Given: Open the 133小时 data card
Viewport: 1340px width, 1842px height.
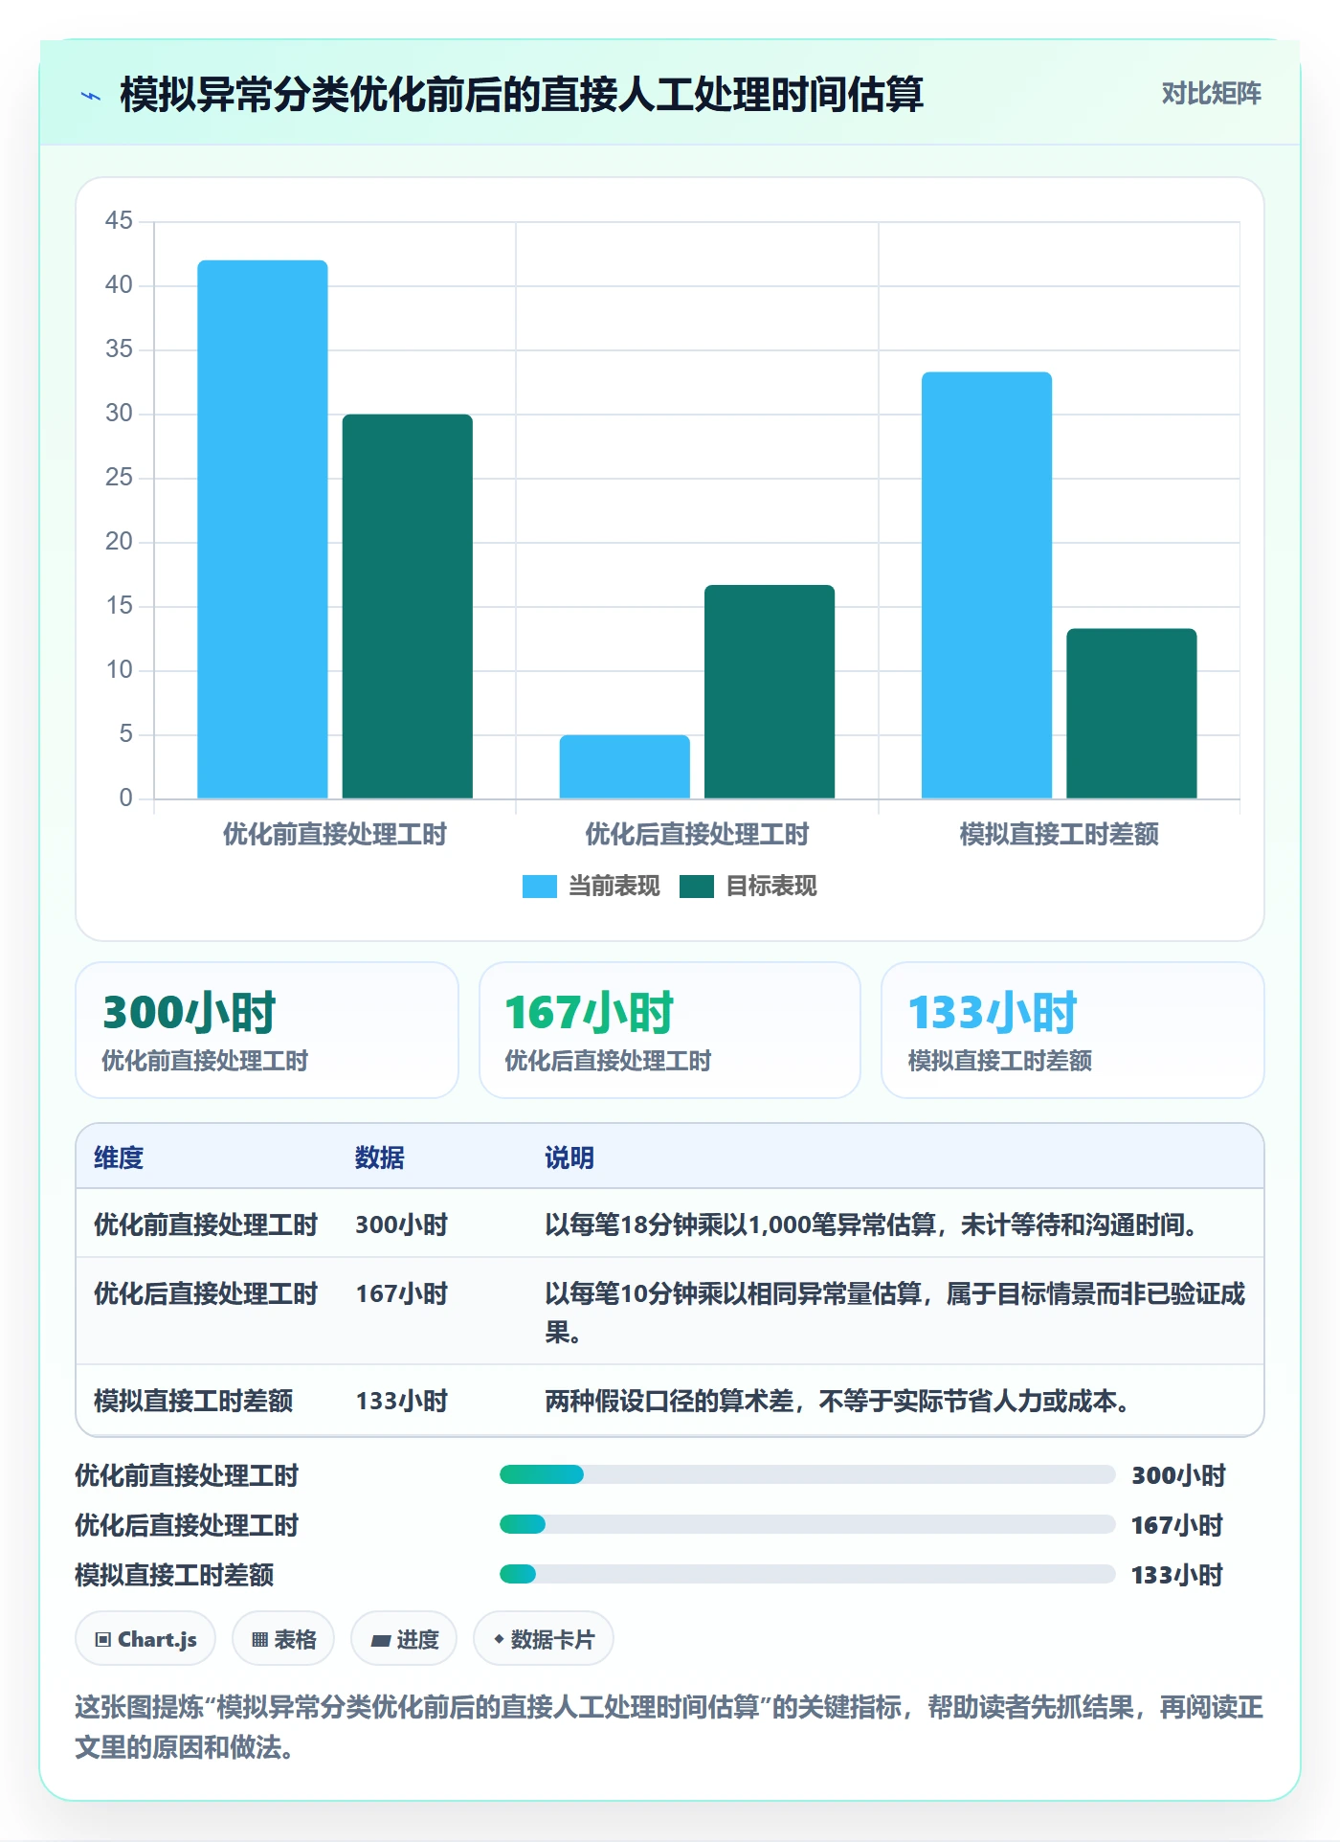Looking at the screenshot, I should click(x=1073, y=1030).
